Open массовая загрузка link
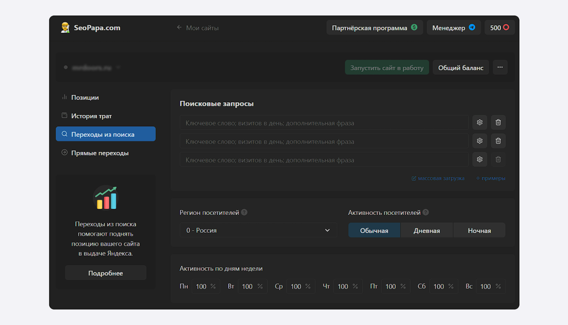 (x=438, y=178)
